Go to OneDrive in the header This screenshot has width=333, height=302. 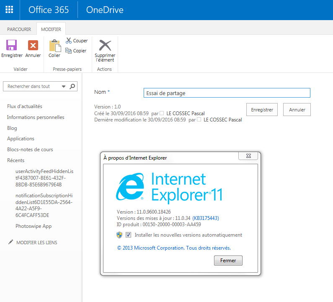tap(105, 10)
